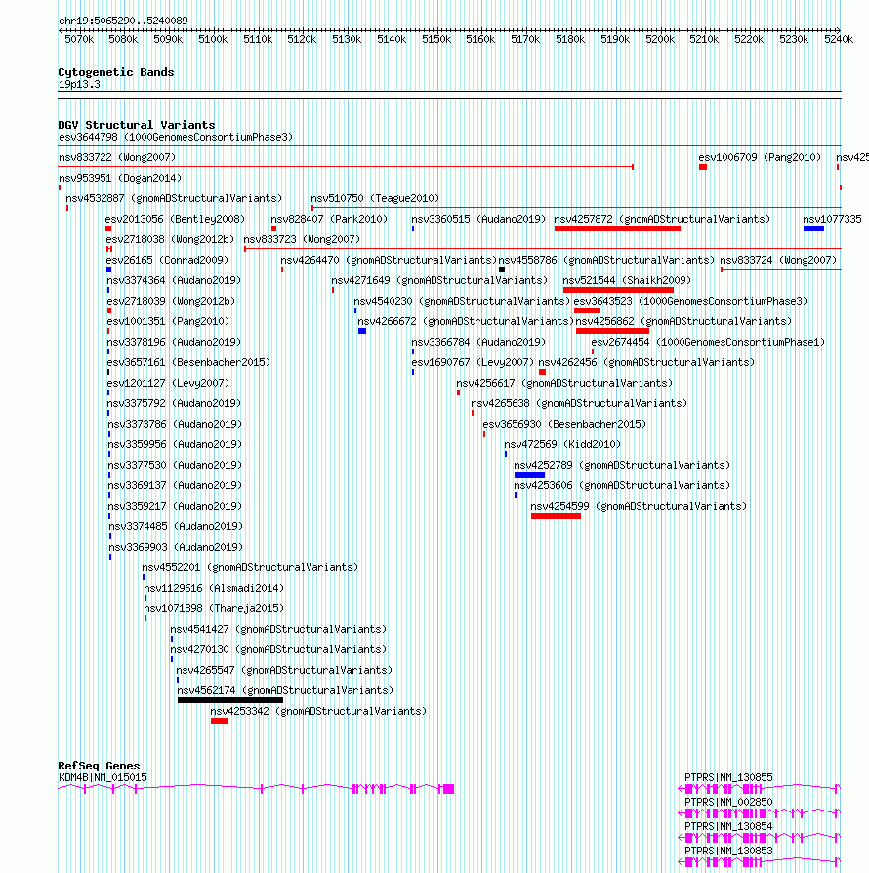Click the nsv4265638 (gnomADStructuralVariants) label
This screenshot has height=873, width=869.
pos(579,403)
